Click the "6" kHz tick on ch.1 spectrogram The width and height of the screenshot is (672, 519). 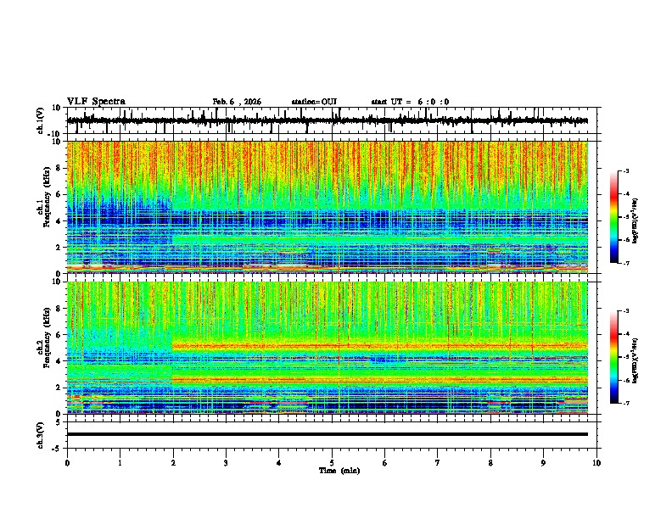pyautogui.click(x=59, y=195)
